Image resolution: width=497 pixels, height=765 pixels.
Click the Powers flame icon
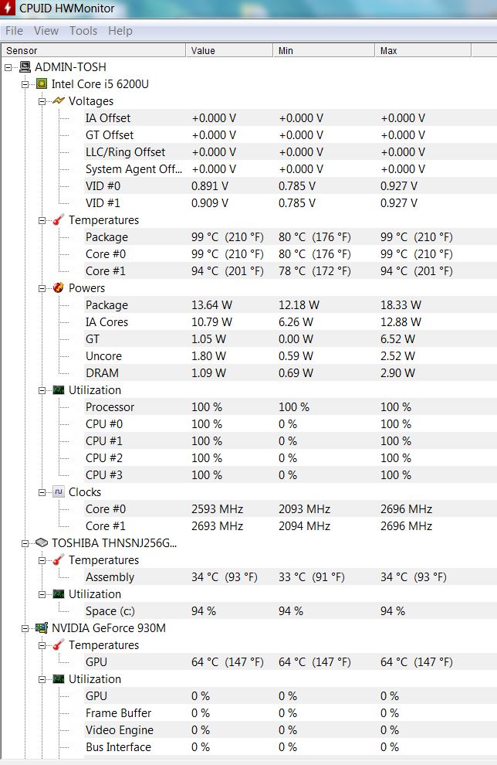click(x=59, y=288)
